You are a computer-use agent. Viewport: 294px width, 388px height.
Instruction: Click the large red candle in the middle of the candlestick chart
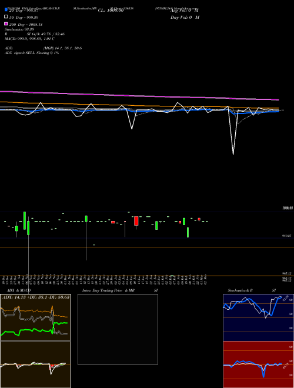(x=136, y=221)
